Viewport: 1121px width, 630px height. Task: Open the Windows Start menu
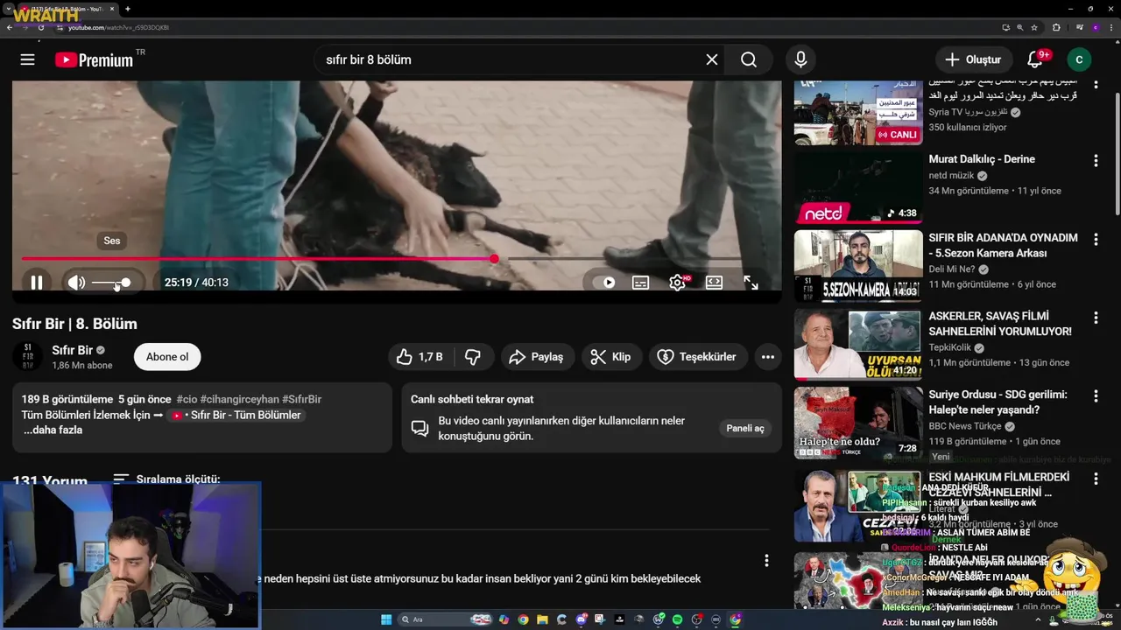(386, 619)
